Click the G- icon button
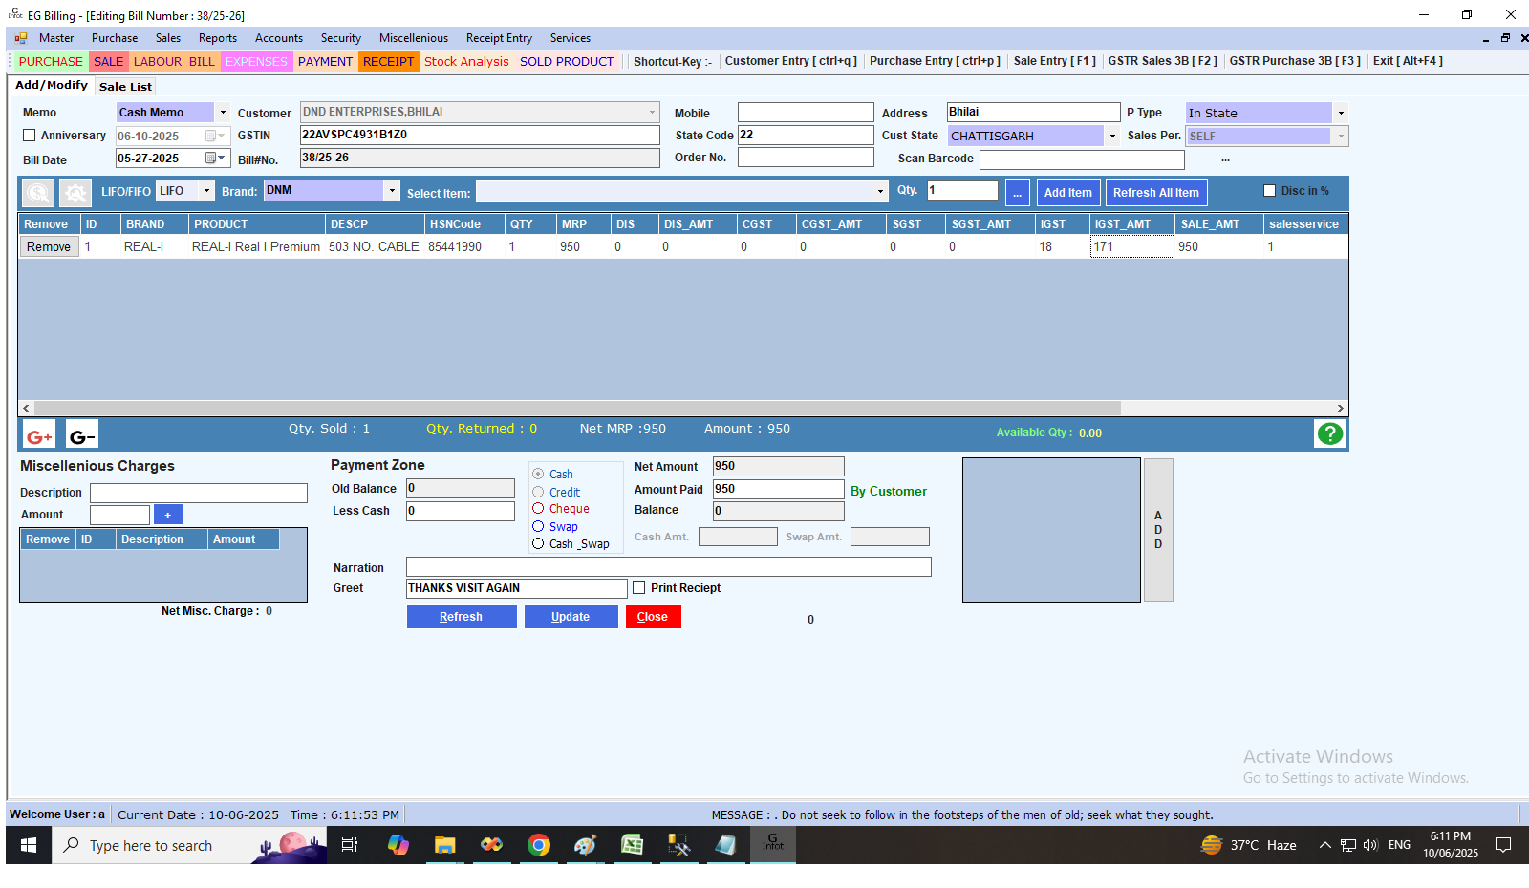Image resolution: width=1529 pixels, height=888 pixels. [x=82, y=435]
